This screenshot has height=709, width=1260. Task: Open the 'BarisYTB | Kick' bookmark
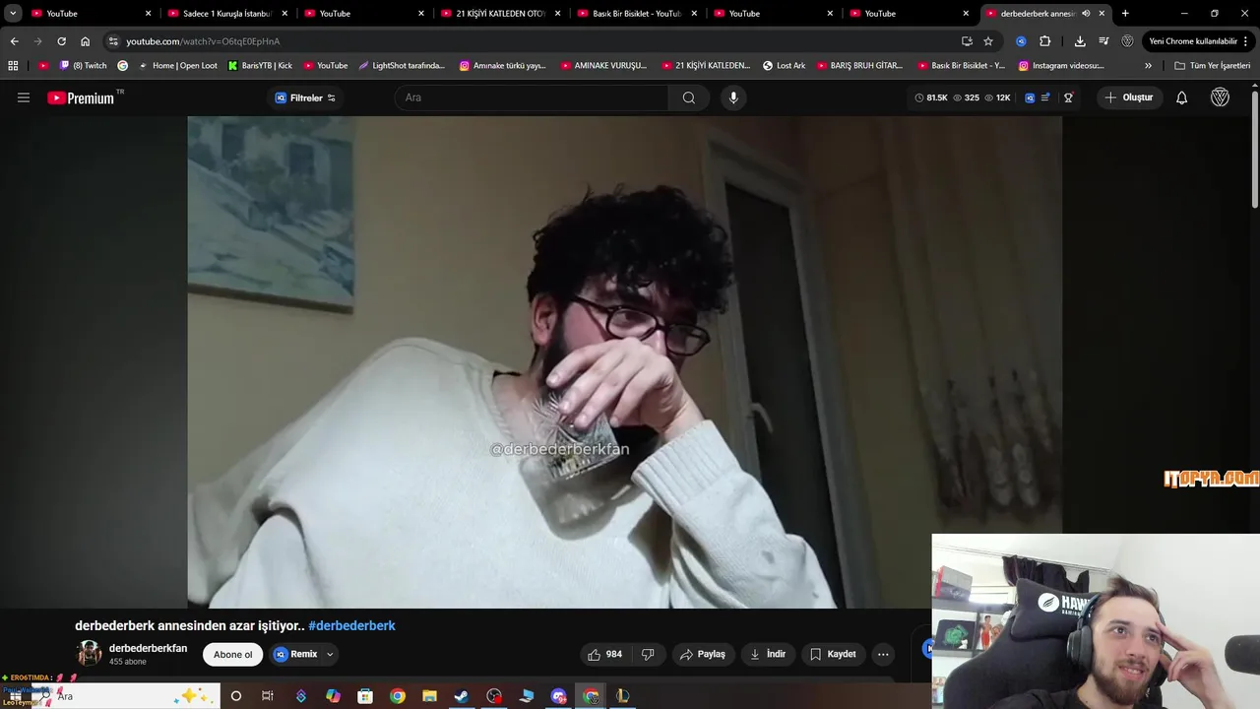(260, 66)
